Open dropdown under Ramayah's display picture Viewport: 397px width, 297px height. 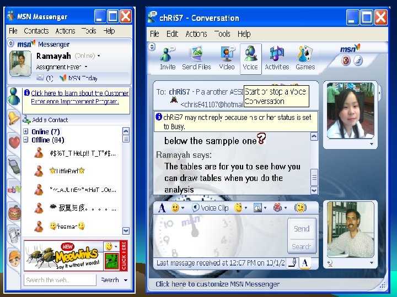[x=372, y=263]
